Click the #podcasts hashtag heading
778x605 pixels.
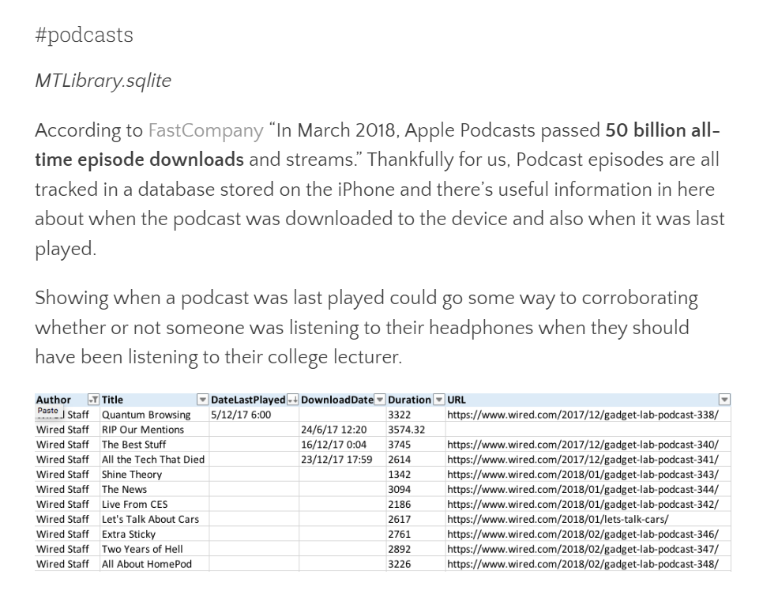[x=84, y=35]
